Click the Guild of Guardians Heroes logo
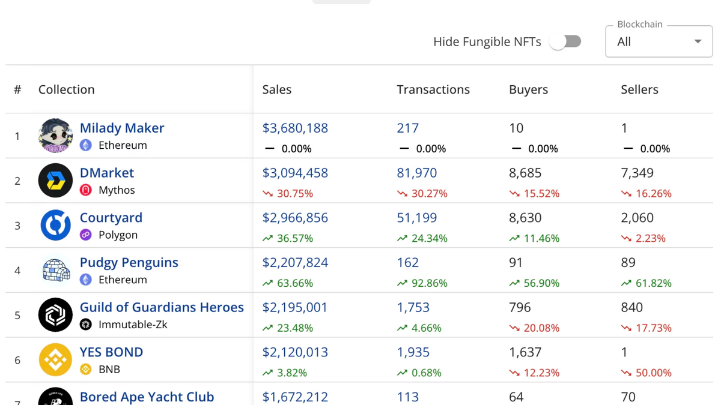Screen dimensions: 721x405 coord(55,315)
